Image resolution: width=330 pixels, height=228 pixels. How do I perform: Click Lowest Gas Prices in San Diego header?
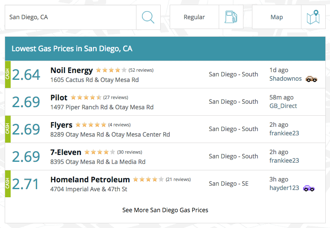[72, 49]
